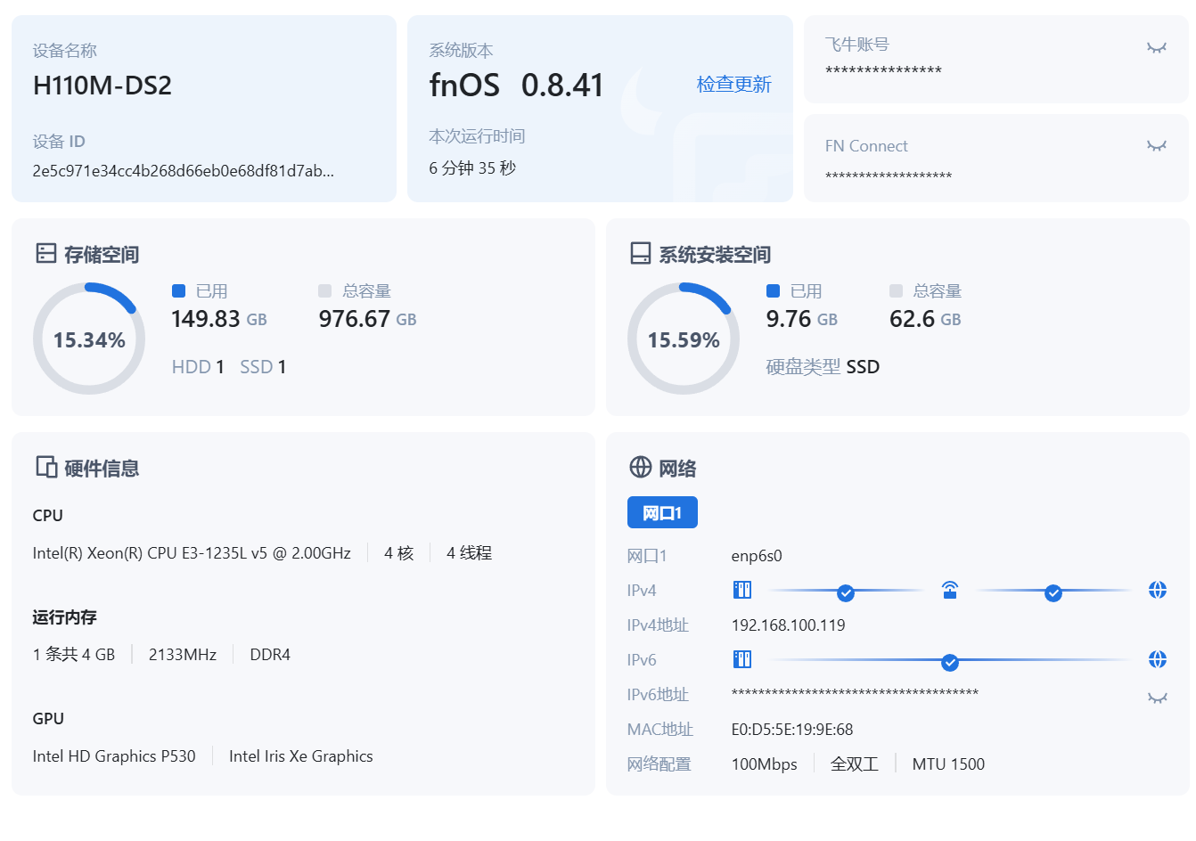
Task: Click the masked 飞牛账号 asterisks
Action: (x=883, y=71)
